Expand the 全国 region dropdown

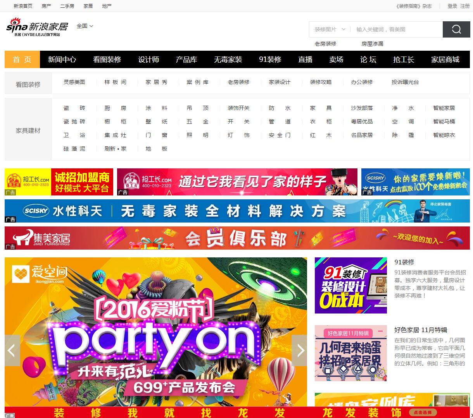tap(85, 26)
